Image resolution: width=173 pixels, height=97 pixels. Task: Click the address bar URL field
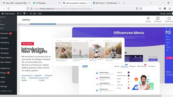coord(84,9)
